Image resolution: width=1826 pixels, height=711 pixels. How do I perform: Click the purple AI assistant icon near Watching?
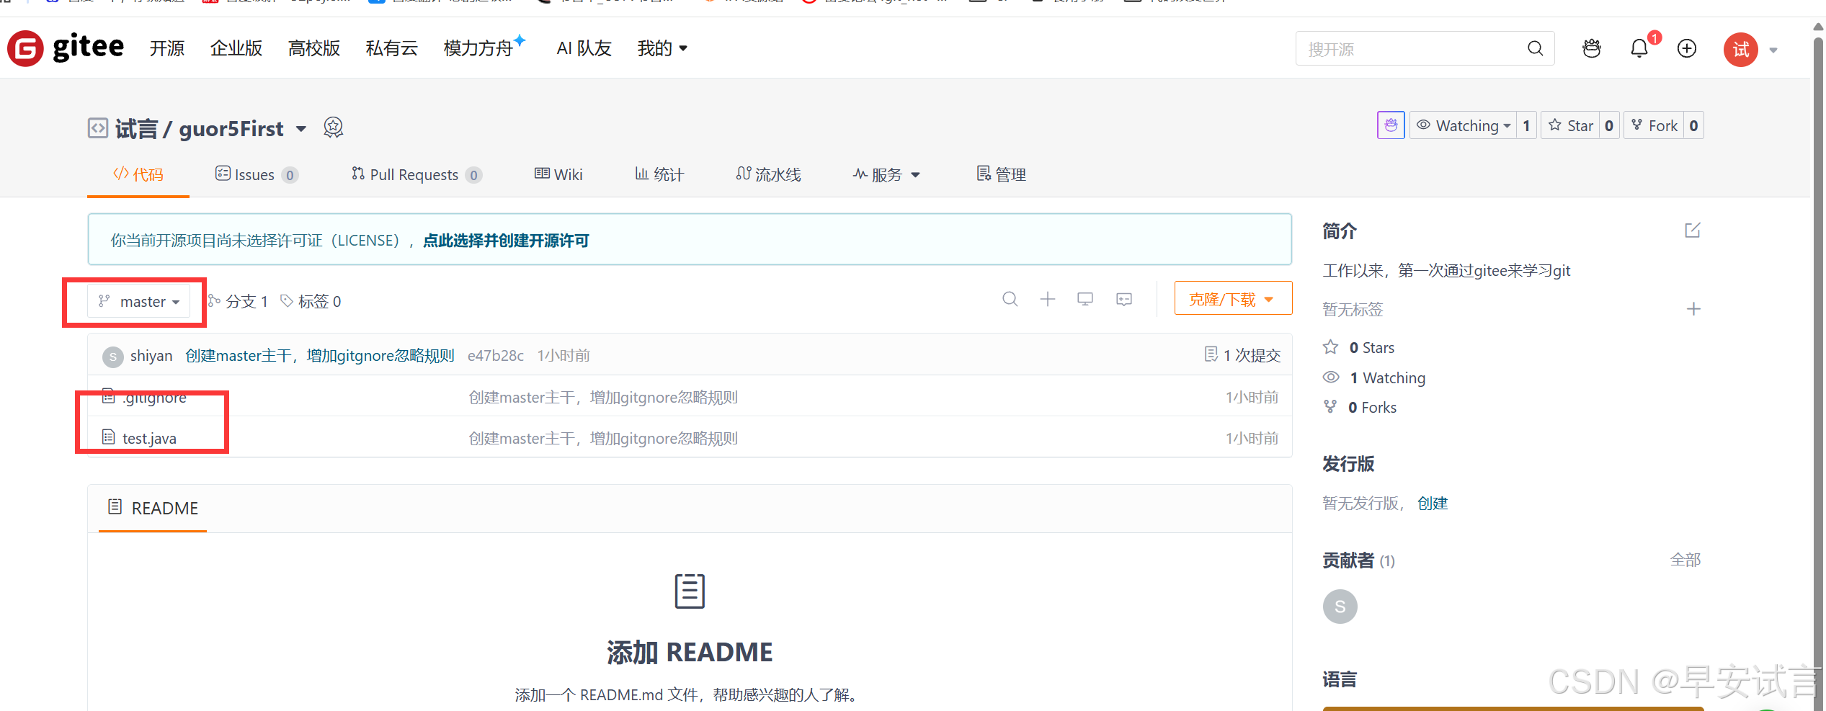click(1391, 125)
